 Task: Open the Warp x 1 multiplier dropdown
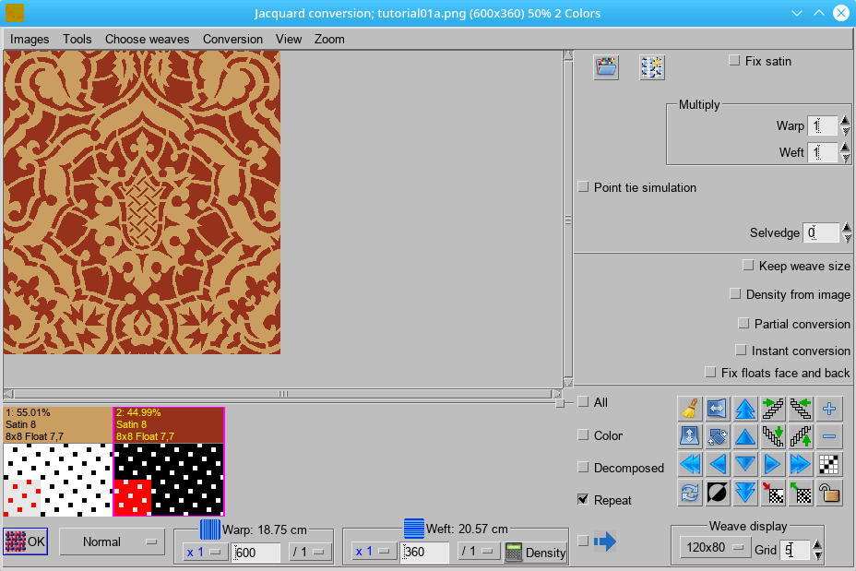[206, 552]
